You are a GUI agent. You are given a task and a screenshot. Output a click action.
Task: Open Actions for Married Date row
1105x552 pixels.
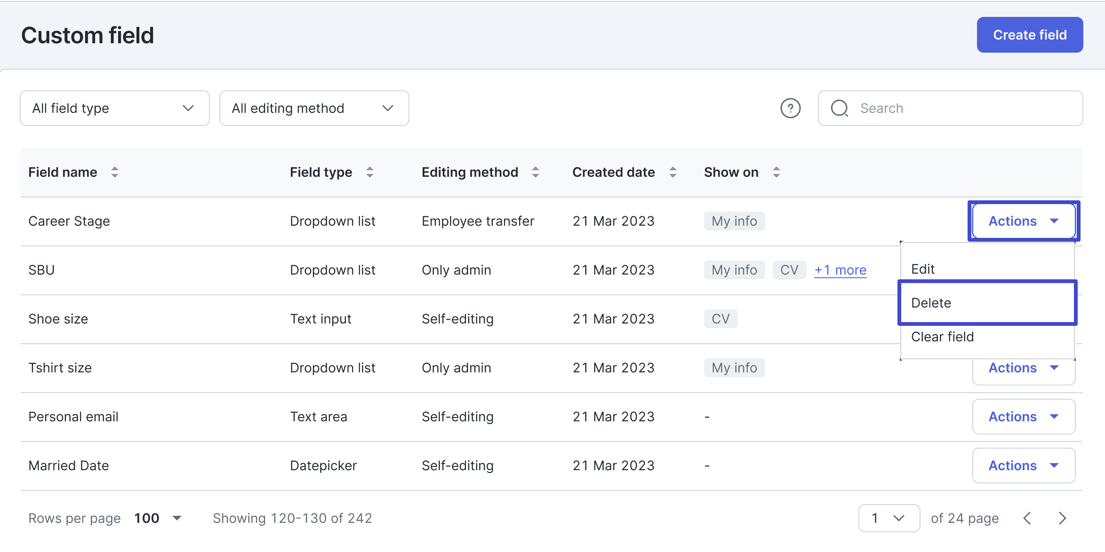pyautogui.click(x=1024, y=465)
